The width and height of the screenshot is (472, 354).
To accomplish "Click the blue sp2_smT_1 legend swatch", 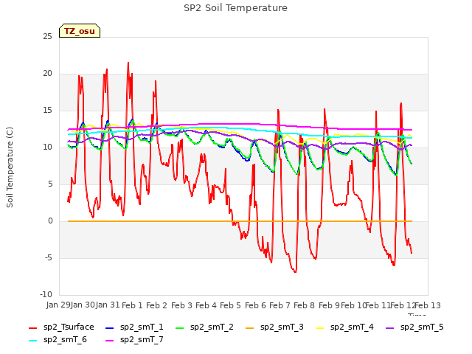I will pyautogui.click(x=110, y=327).
